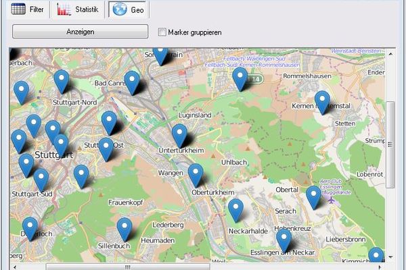The image size is (406, 270).
Task: Click the Heumaden place label
Action: (158, 240)
